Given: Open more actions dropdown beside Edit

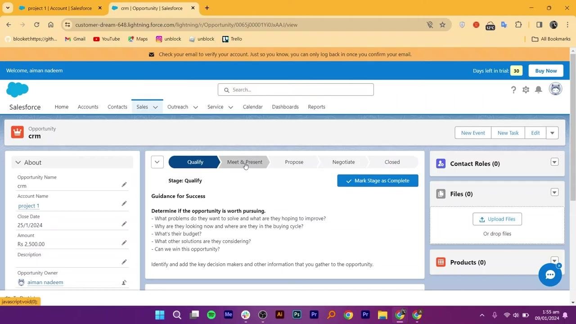Looking at the screenshot, I should (552, 133).
